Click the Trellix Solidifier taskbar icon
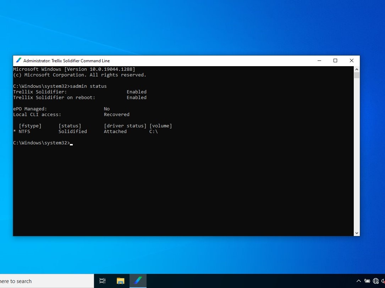The height and width of the screenshot is (288, 385). click(138, 281)
